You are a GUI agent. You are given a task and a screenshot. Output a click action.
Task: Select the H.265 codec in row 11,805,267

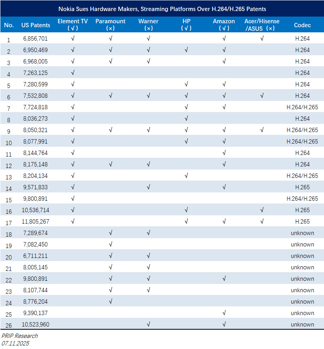tap(302, 222)
